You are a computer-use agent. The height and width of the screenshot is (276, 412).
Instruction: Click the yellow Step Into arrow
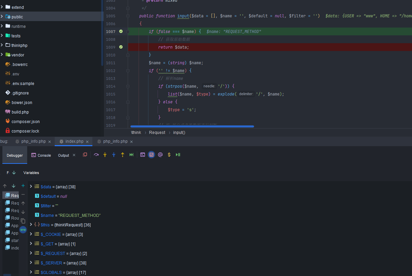[105, 155]
